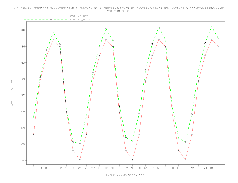Click x-axis forecast hour label 45
The height and width of the screenshot is (183, 238).
(x=133, y=168)
